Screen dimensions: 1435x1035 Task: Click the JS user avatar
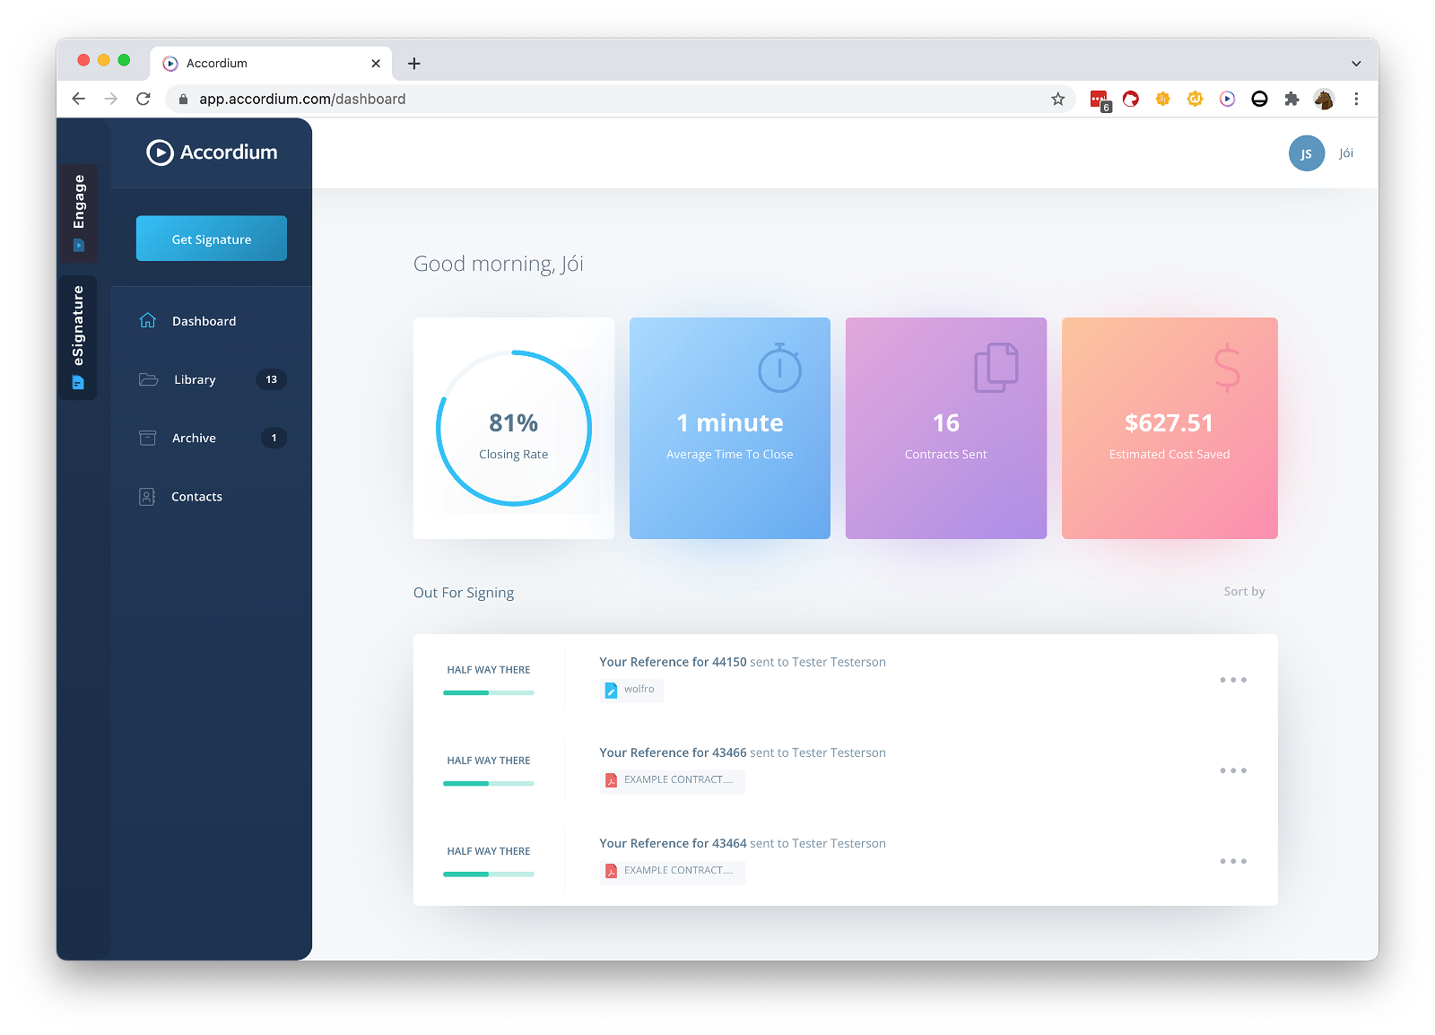[x=1307, y=153]
